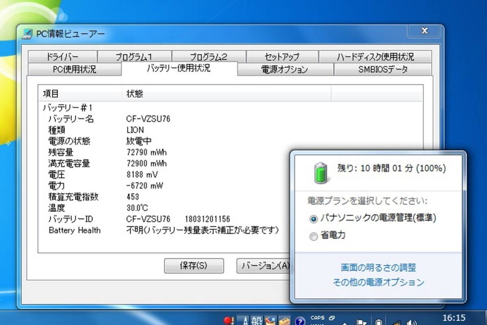This screenshot has width=487, height=325.
Task: Click the 72900 mWh full charge value
Action: click(147, 164)
